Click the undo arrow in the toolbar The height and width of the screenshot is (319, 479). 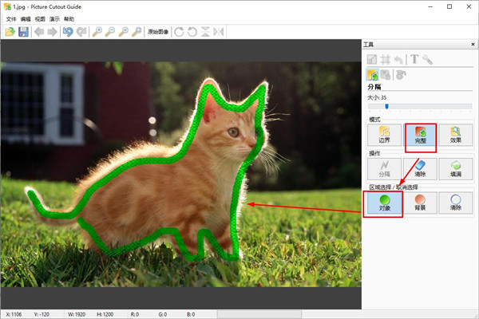pos(68,32)
